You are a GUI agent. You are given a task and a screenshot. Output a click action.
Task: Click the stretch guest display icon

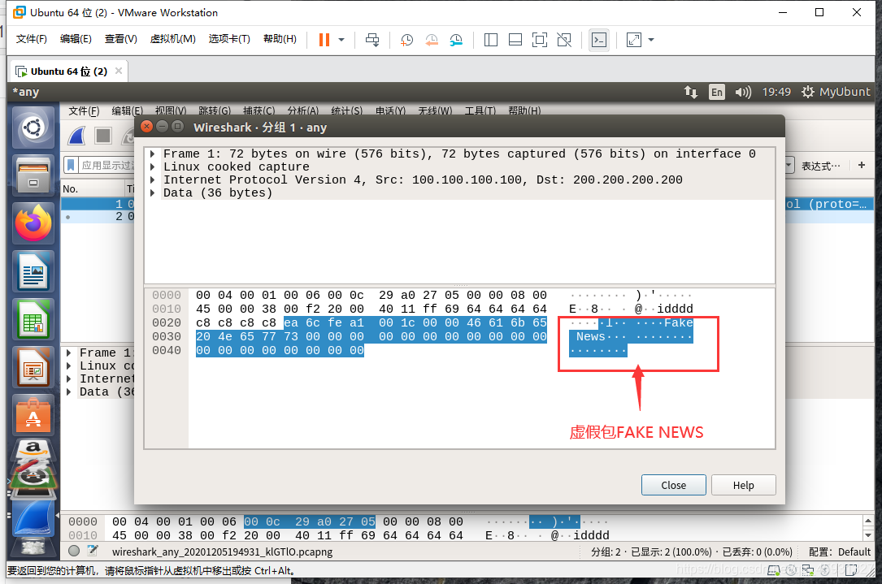(634, 40)
